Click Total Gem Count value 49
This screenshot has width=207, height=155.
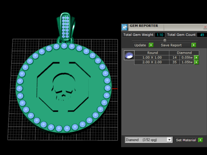tap(202, 35)
